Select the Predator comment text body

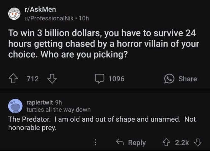tap(101, 123)
